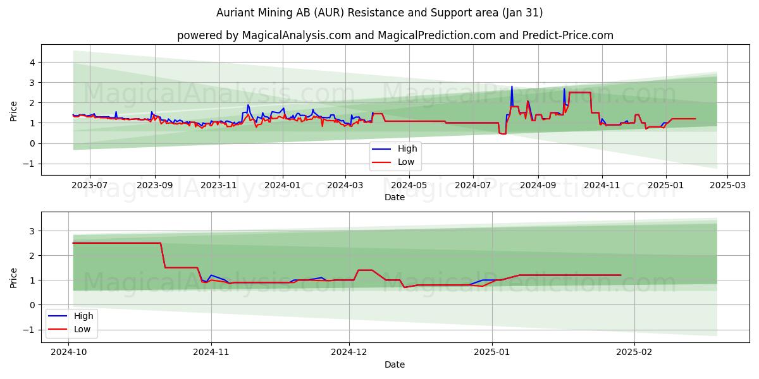Image resolution: width=759 pixels, height=379 pixels.
Task: Click 'Low' in the upper chart legend
Action: (406, 162)
